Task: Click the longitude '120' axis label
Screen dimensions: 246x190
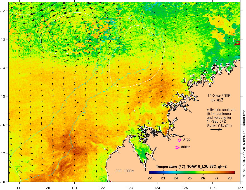Action: click(x=47, y=188)
